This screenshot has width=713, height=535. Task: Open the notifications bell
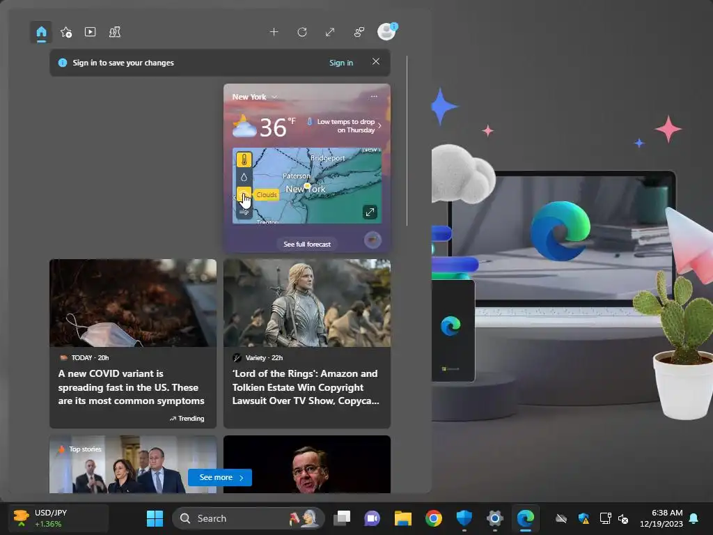pyautogui.click(x=694, y=518)
